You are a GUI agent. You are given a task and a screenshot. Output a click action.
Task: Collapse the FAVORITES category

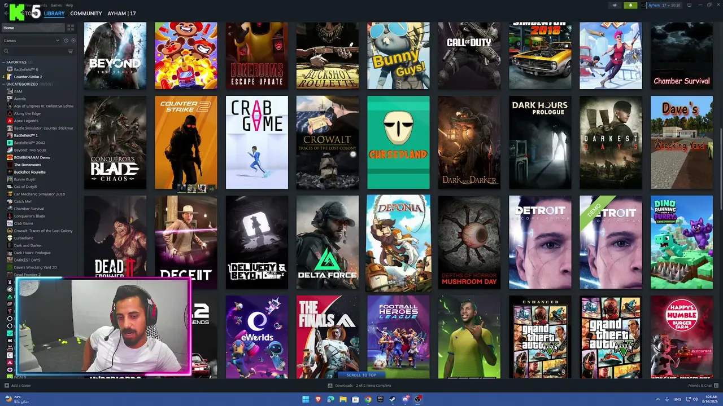pyautogui.click(x=4, y=62)
